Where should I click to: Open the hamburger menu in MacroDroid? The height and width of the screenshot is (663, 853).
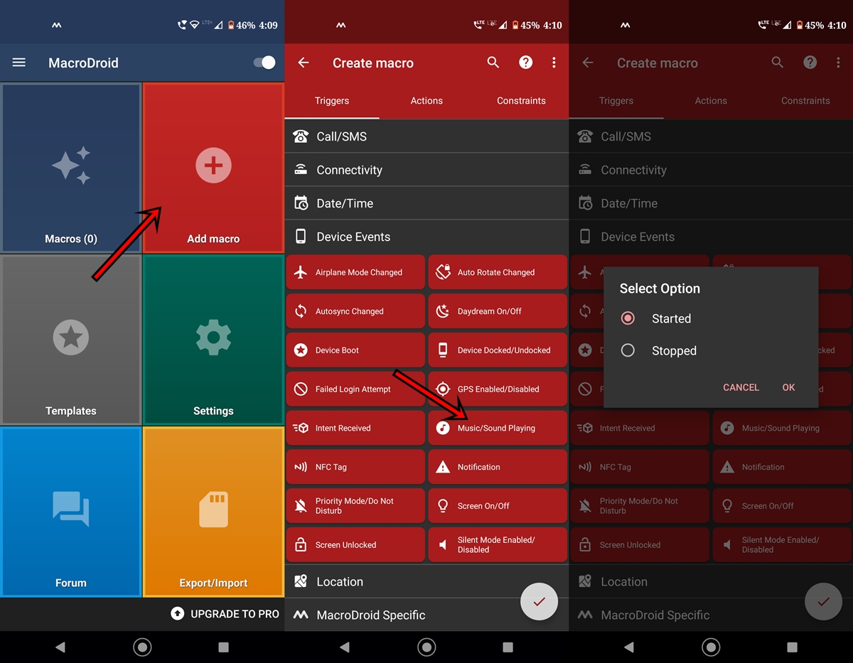coord(19,63)
